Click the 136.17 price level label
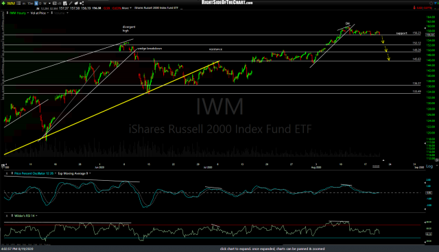 [416, 84]
